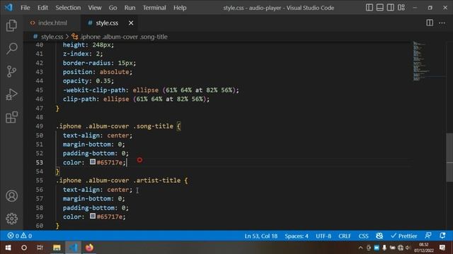The image size is (453, 254).
Task: Click VS Code icon in taskbar
Action: click(x=73, y=248)
